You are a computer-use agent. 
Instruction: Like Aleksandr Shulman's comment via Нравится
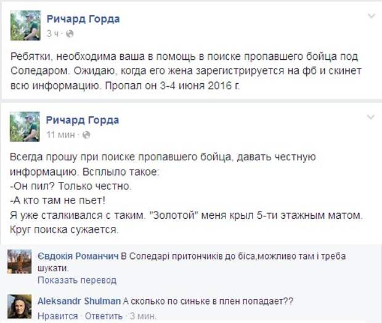pos(58,316)
